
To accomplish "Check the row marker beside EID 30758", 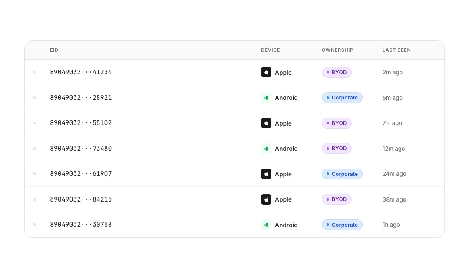I will point(34,225).
